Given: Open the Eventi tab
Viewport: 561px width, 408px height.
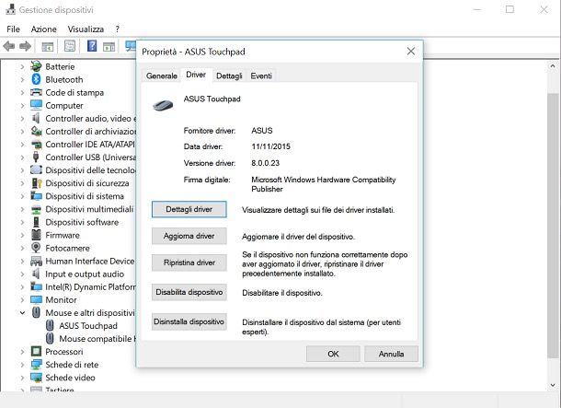Looking at the screenshot, I should click(x=261, y=76).
